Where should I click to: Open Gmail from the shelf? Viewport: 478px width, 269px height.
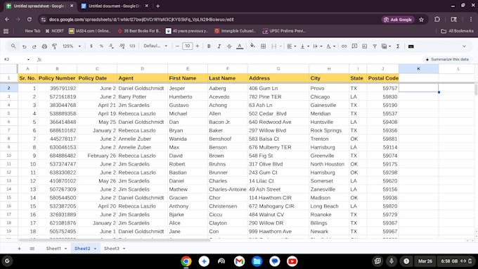coord(239,261)
